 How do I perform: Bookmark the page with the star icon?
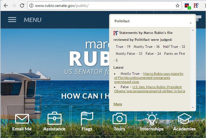coord(178,6)
